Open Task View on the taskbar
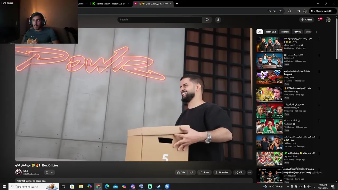 pos(63,187)
